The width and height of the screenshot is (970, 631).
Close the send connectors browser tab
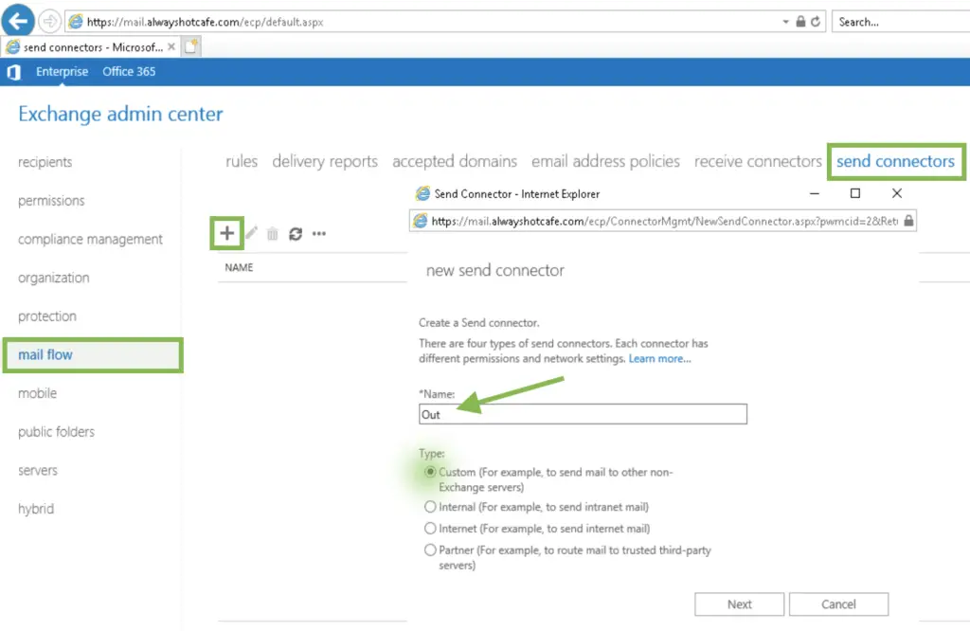[171, 47]
